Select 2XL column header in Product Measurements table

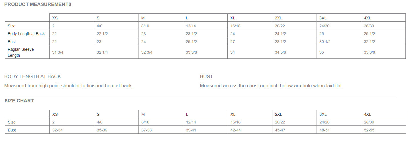point(278,18)
